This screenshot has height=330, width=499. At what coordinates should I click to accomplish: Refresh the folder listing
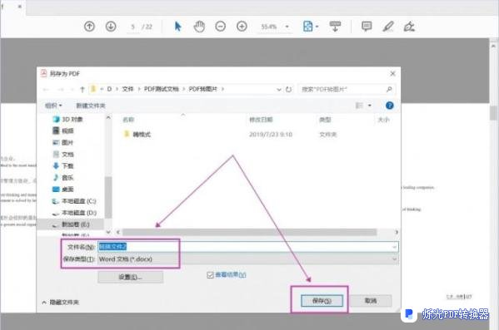tap(288, 90)
